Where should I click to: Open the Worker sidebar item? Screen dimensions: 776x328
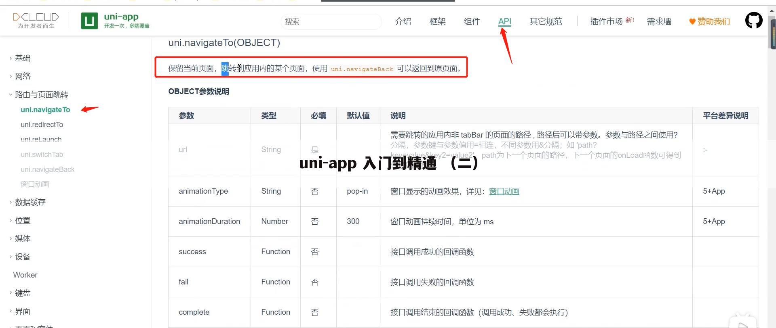[25, 275]
